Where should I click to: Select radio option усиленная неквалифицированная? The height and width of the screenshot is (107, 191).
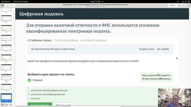29,90
